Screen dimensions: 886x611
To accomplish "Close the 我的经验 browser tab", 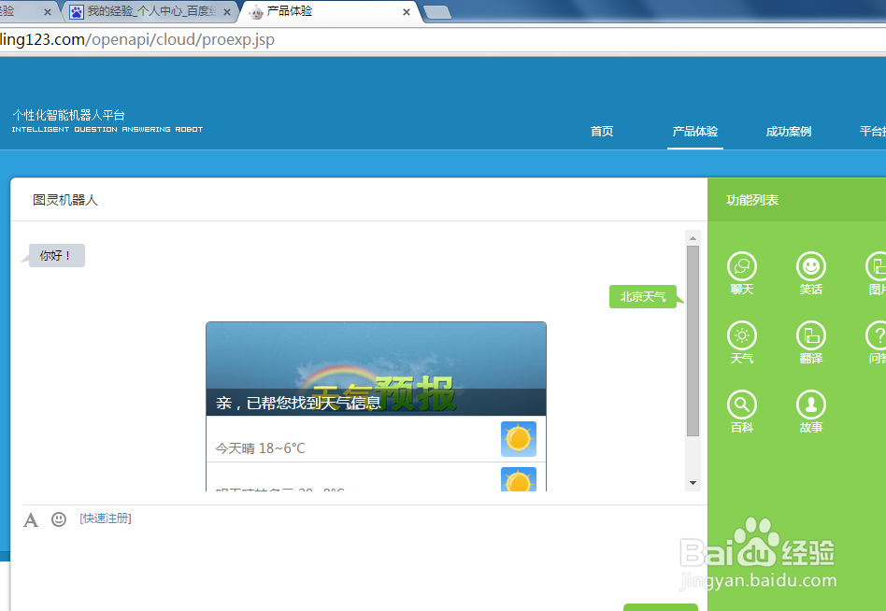I will click(x=226, y=12).
